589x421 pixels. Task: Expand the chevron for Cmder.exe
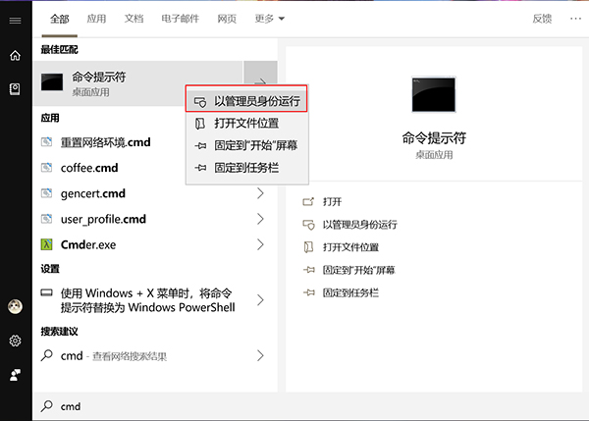pos(260,244)
